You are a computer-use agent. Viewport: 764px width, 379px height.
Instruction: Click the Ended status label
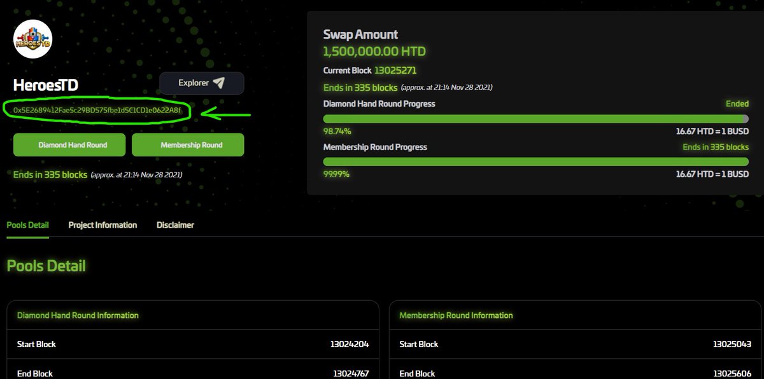point(737,104)
